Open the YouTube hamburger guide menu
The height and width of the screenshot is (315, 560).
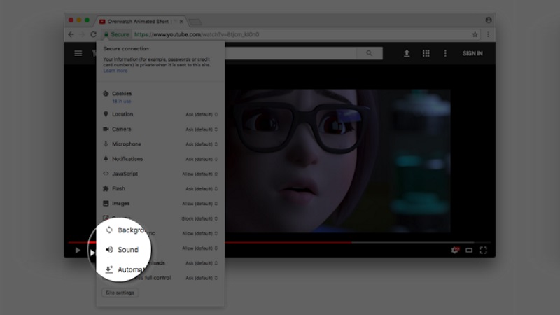pos(78,53)
